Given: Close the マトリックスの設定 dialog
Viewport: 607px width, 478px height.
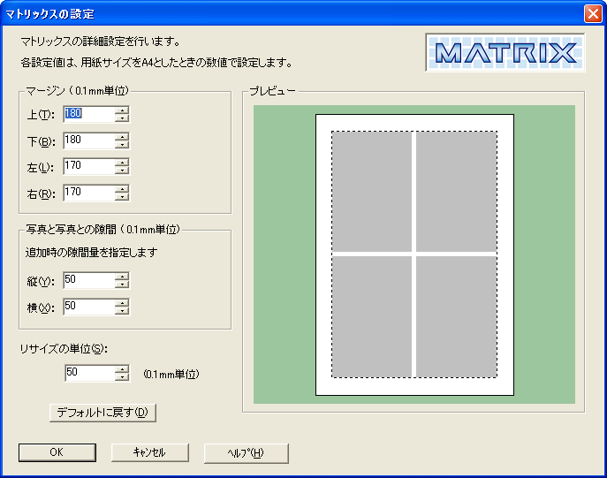Looking at the screenshot, I should (x=592, y=13).
